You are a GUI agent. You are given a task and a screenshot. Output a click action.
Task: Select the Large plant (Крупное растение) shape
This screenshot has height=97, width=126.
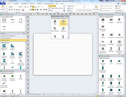12,78
